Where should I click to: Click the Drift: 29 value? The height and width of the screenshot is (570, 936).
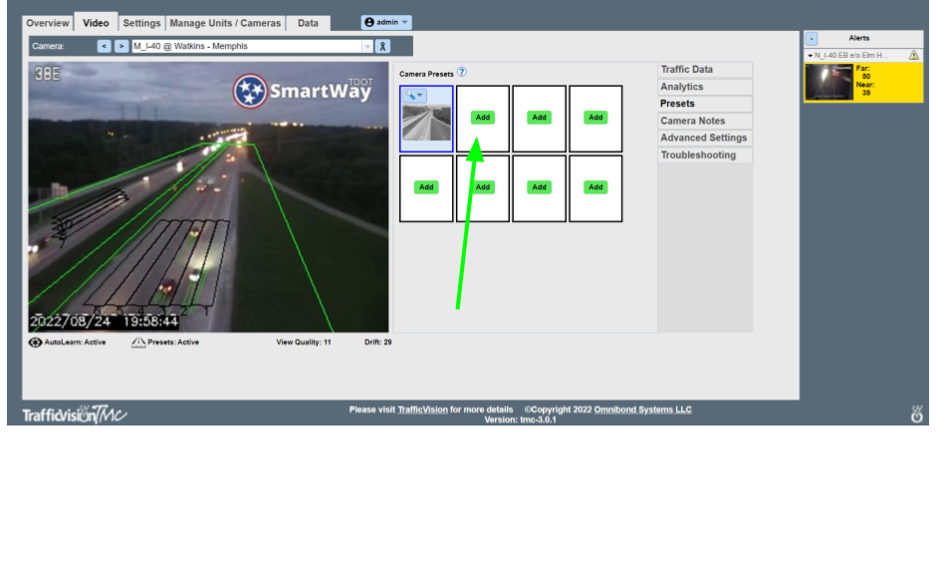[377, 343]
